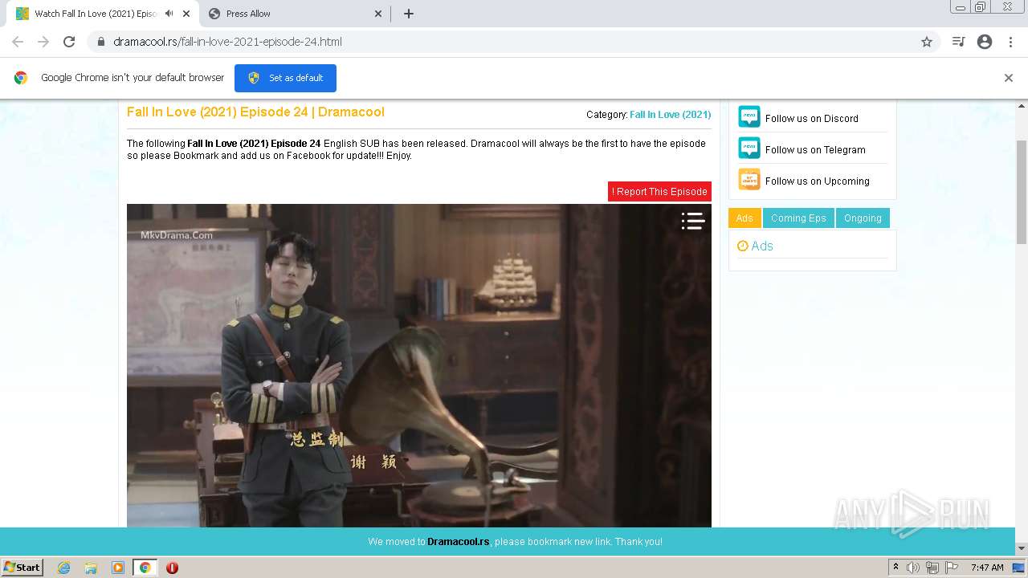Viewport: 1028px width, 578px height.
Task: Mute audio on the Fall In Love tab
Action: click(169, 14)
